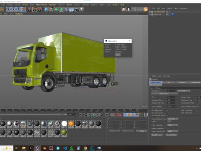Click the default Color swatch
Screen dimensions: 201x151
pos(169,122)
